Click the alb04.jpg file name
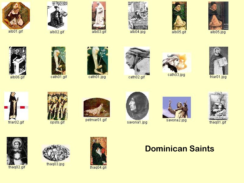The image size is (244, 183). click(x=138, y=32)
